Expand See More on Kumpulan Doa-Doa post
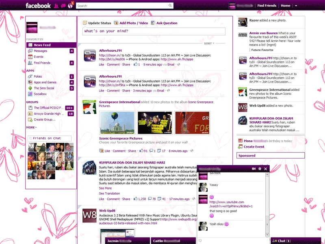Image resolution: width=325 pixels, height=244 pixels. coord(105,188)
